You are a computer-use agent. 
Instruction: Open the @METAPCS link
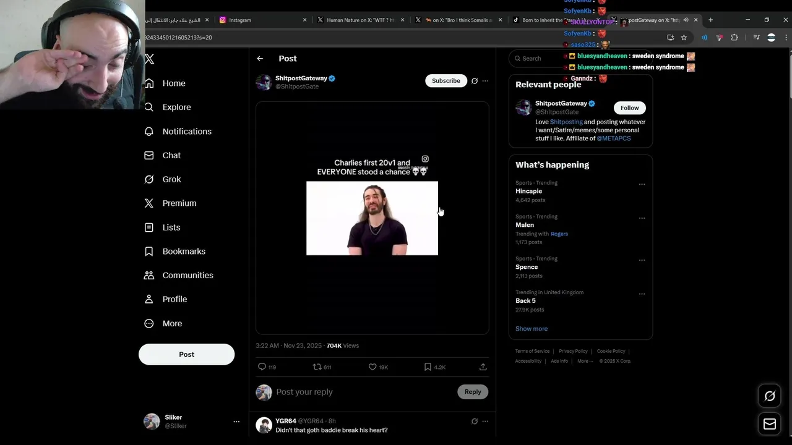pyautogui.click(x=614, y=138)
